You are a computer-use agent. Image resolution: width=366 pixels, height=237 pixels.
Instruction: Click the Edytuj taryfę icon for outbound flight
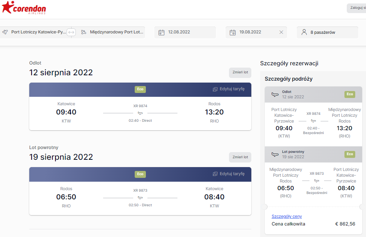tap(215, 89)
